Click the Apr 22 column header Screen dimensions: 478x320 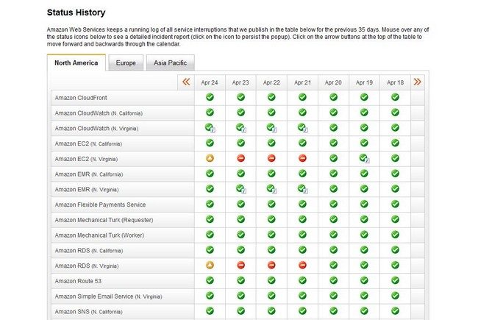(x=271, y=82)
